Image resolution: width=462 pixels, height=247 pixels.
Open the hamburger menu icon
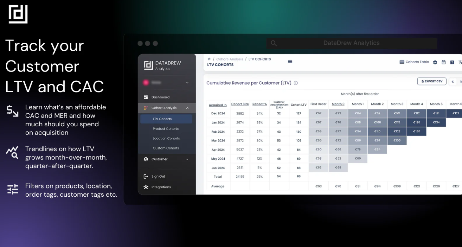pyautogui.click(x=290, y=61)
